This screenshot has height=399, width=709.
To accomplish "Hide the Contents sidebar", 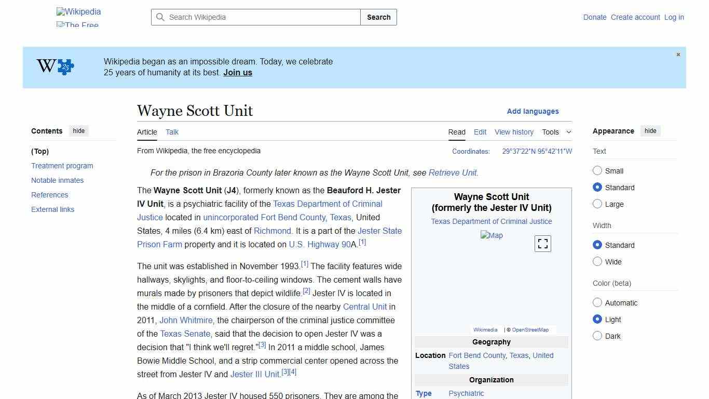I will pyautogui.click(x=78, y=131).
